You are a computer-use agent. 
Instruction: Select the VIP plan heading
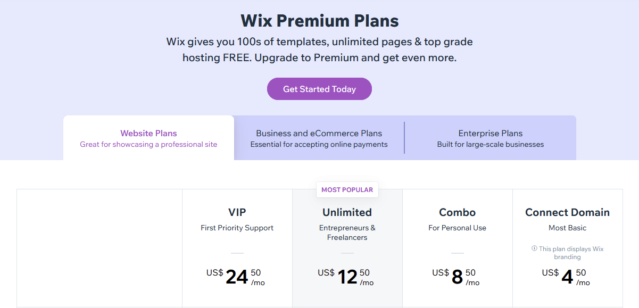(237, 212)
